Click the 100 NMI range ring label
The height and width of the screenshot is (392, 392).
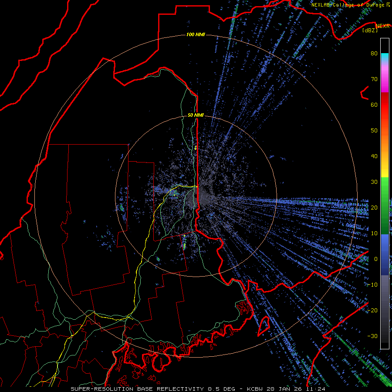coord(196,34)
